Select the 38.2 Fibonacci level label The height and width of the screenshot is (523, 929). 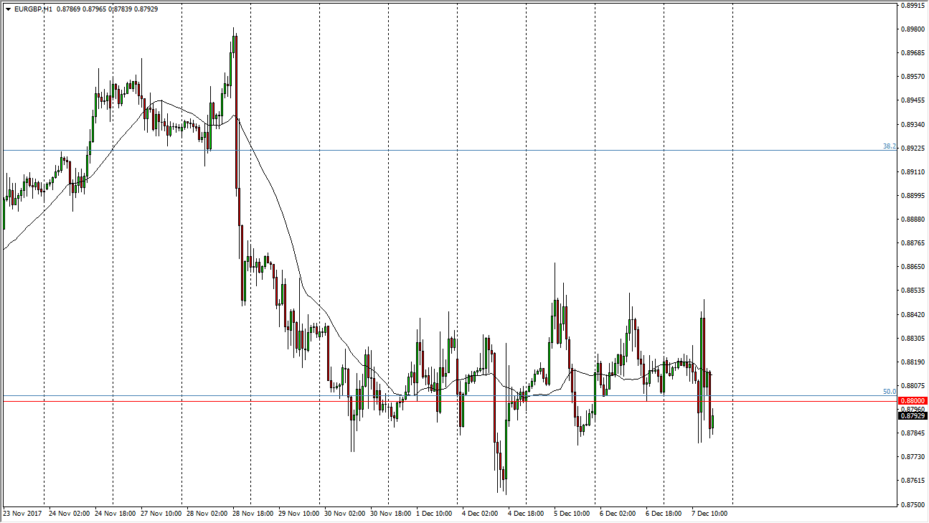click(889, 146)
